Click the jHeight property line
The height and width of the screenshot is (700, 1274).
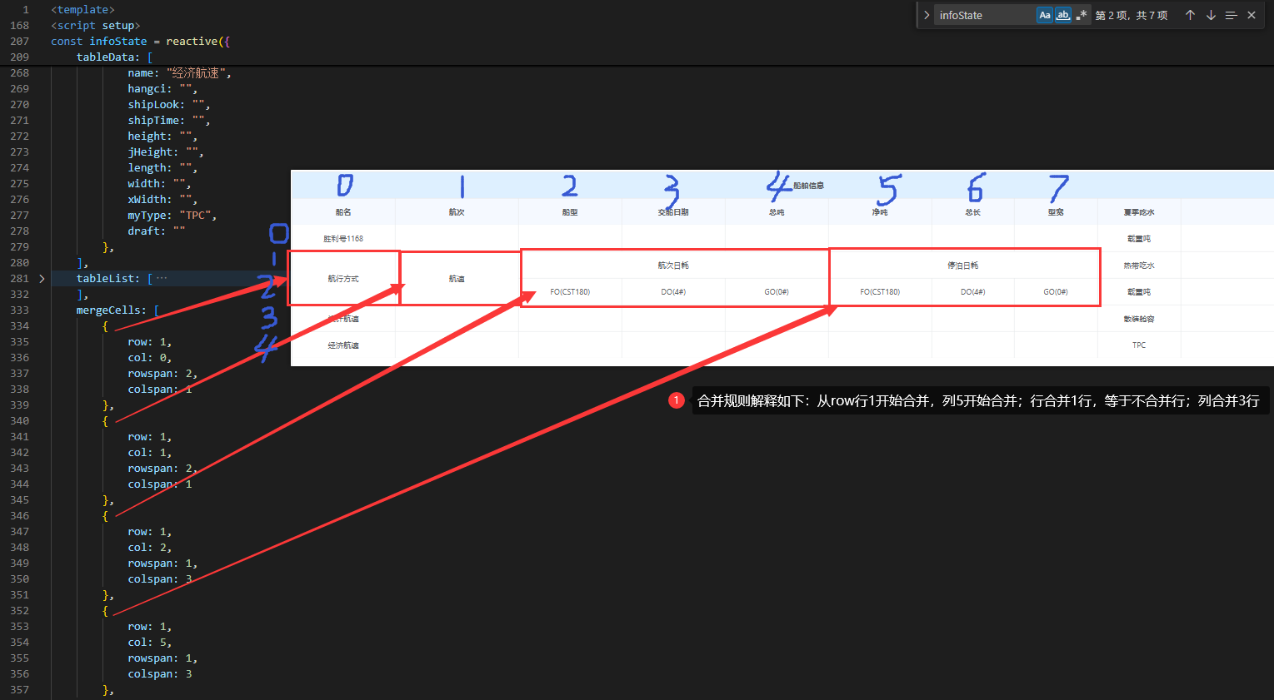166,152
